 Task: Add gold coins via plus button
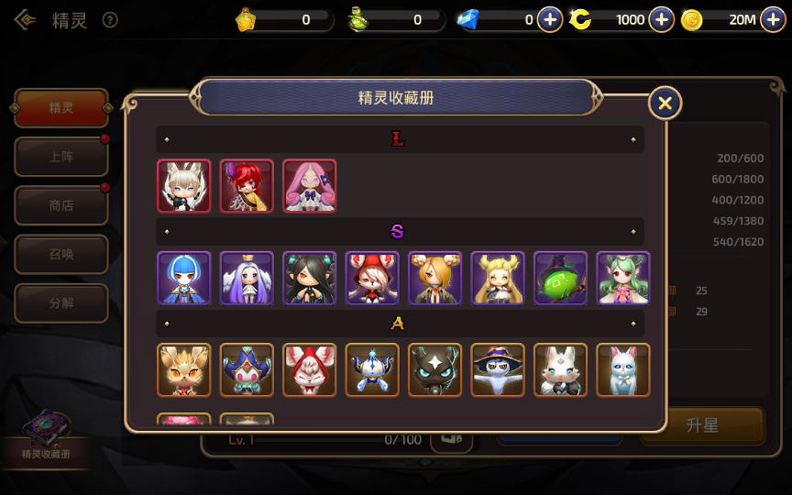point(773,19)
